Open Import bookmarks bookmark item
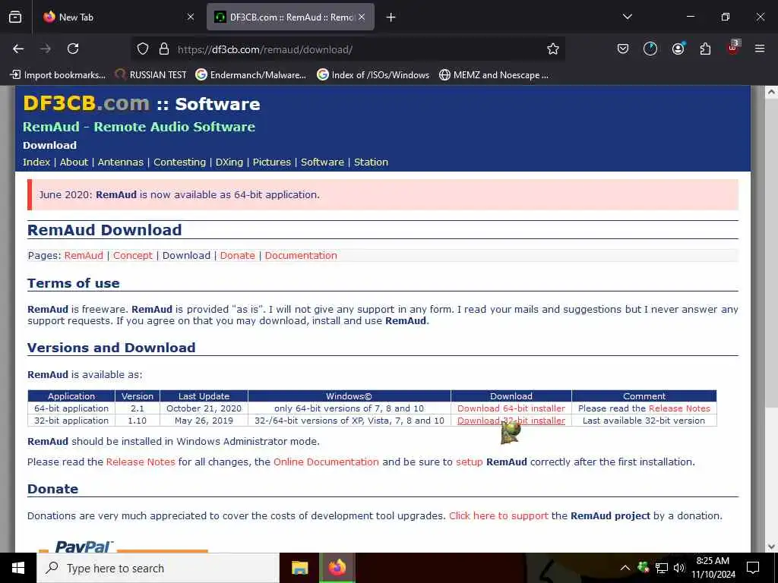This screenshot has width=778, height=583. point(58,75)
